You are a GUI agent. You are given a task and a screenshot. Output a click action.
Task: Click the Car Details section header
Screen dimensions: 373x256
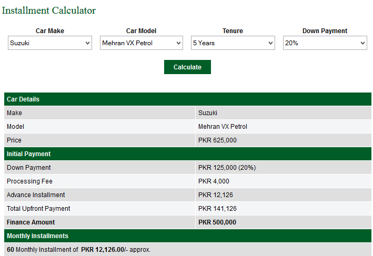point(188,99)
